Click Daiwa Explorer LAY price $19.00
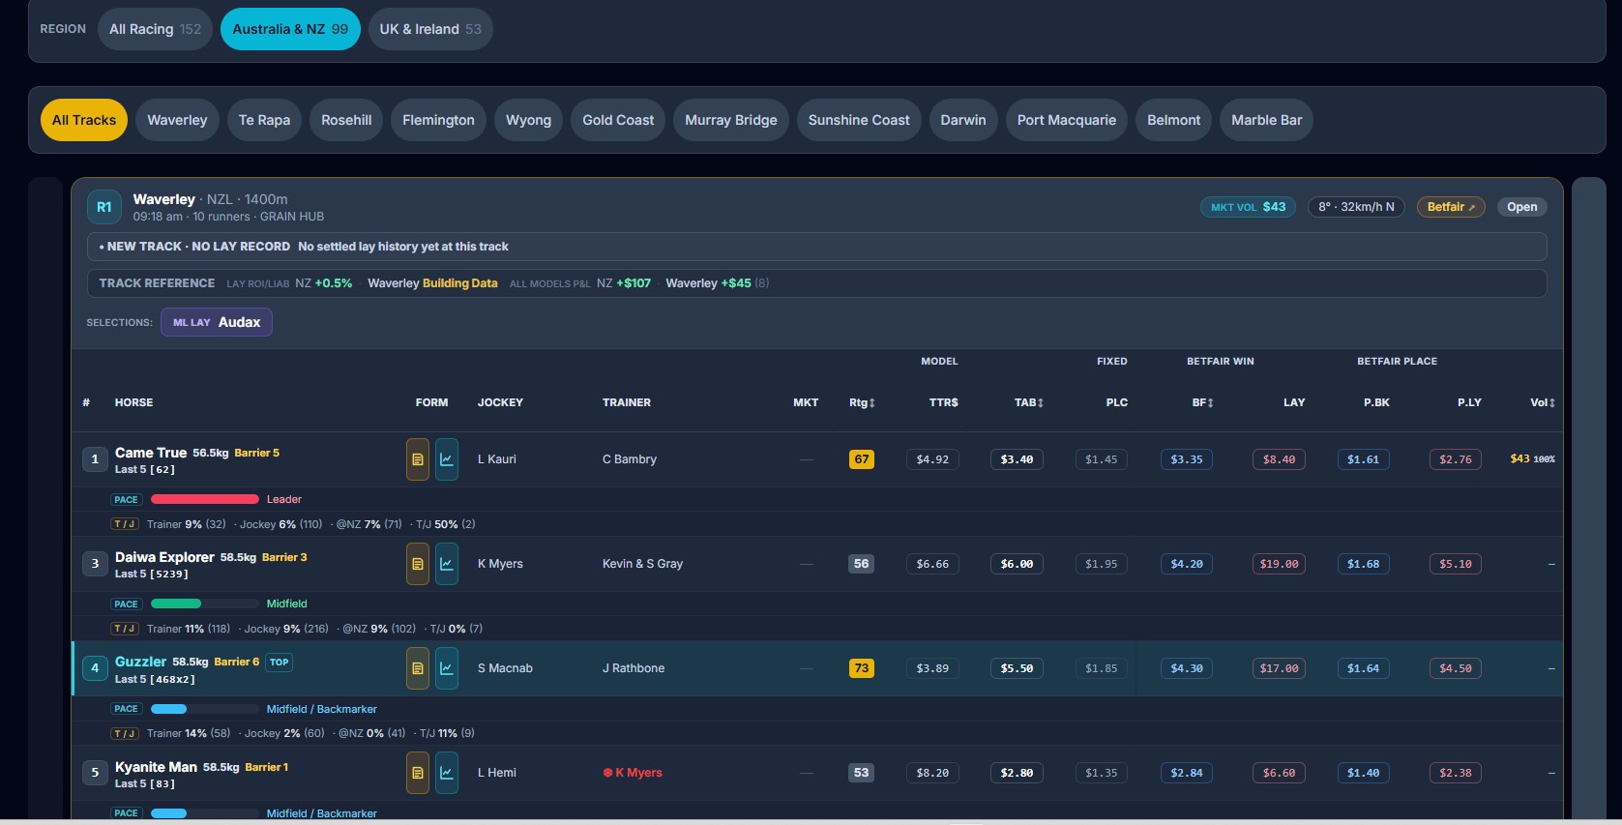 click(x=1279, y=564)
